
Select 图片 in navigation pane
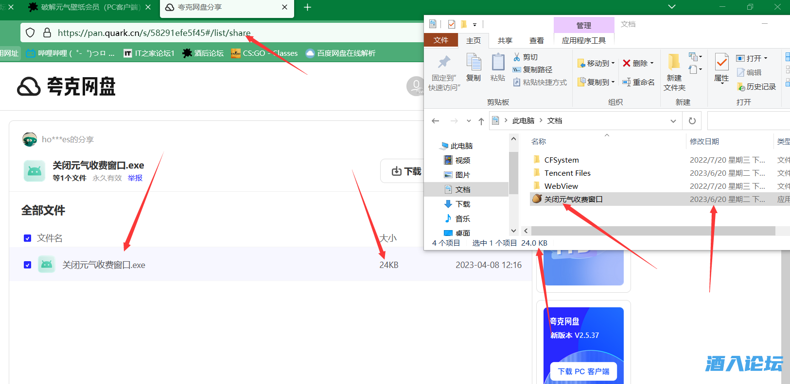(x=457, y=175)
